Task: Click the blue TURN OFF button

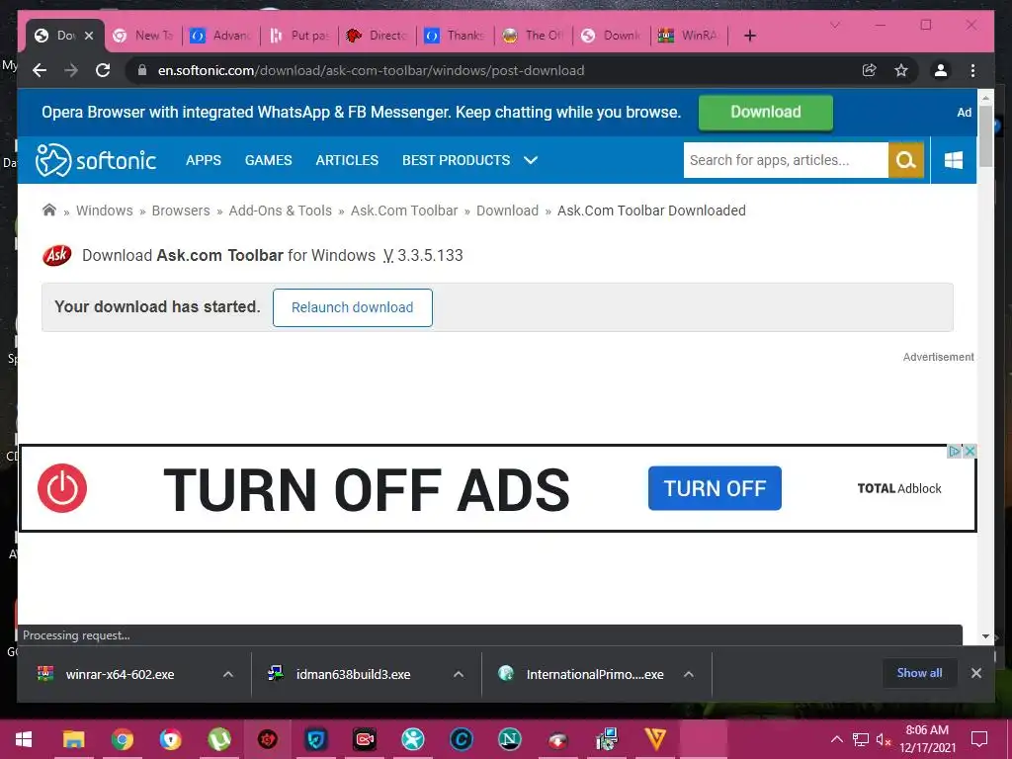Action: (715, 488)
